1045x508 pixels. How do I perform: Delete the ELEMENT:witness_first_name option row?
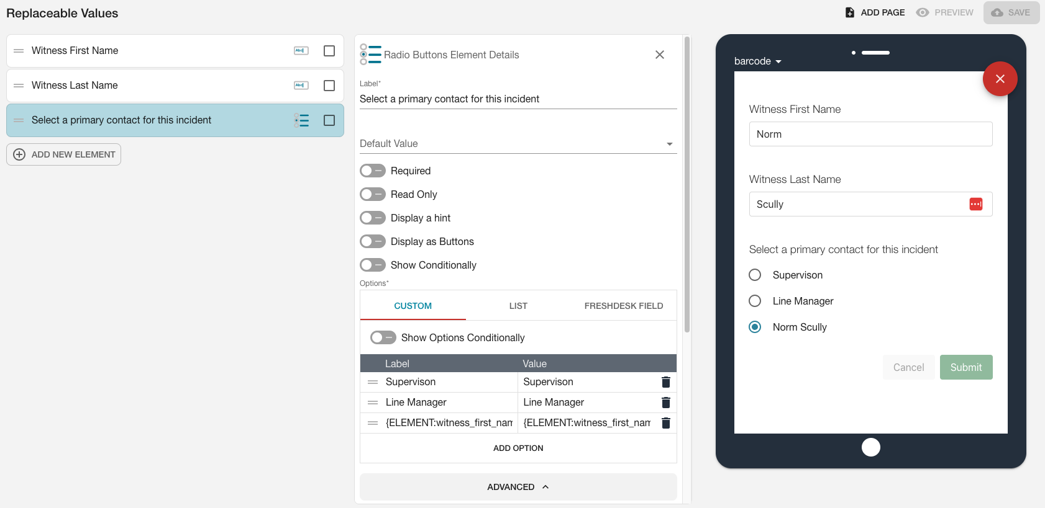tap(666, 423)
